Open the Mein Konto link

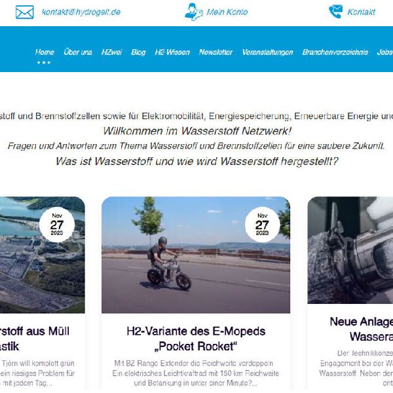tap(227, 12)
